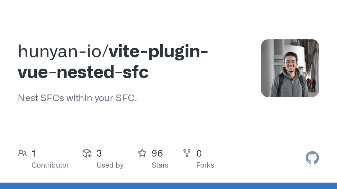Click the Contributor label
Image resolution: width=337 pixels, height=189 pixels.
point(50,165)
